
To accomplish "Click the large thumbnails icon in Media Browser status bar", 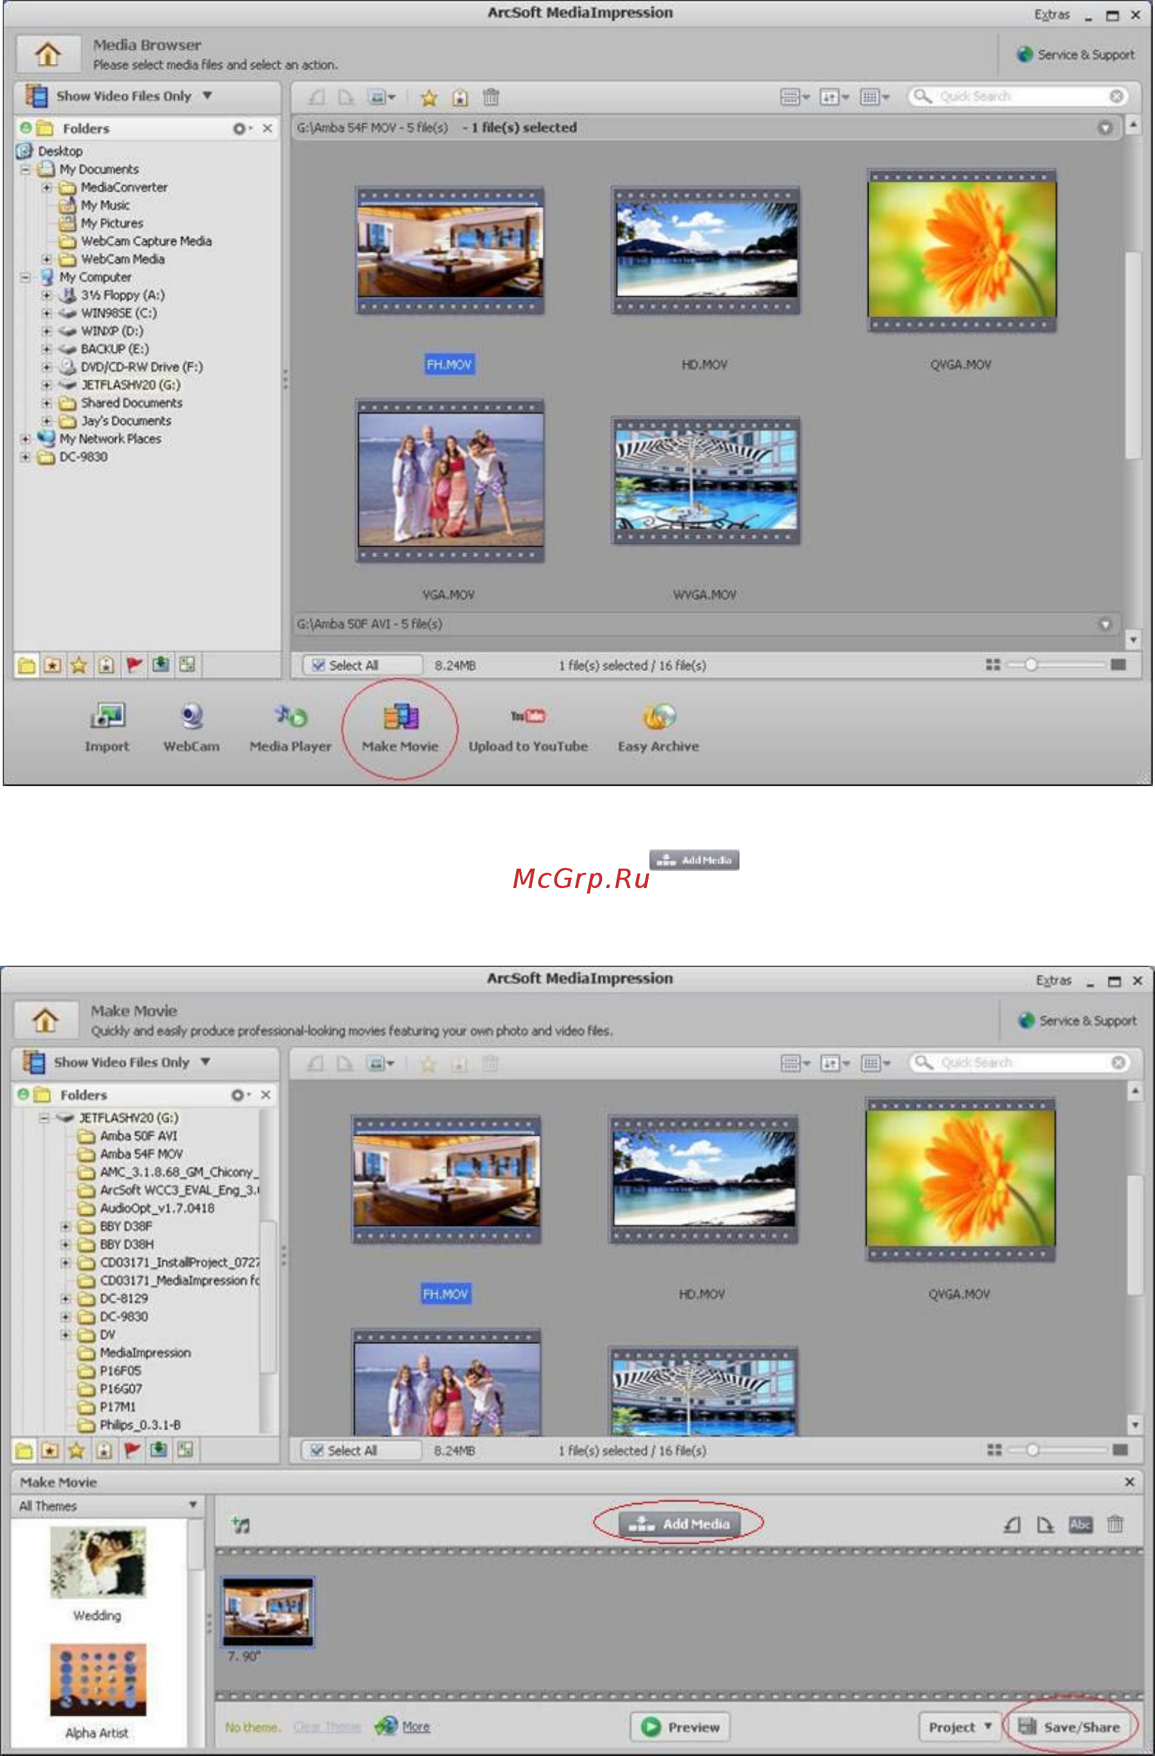I will pyautogui.click(x=1118, y=665).
